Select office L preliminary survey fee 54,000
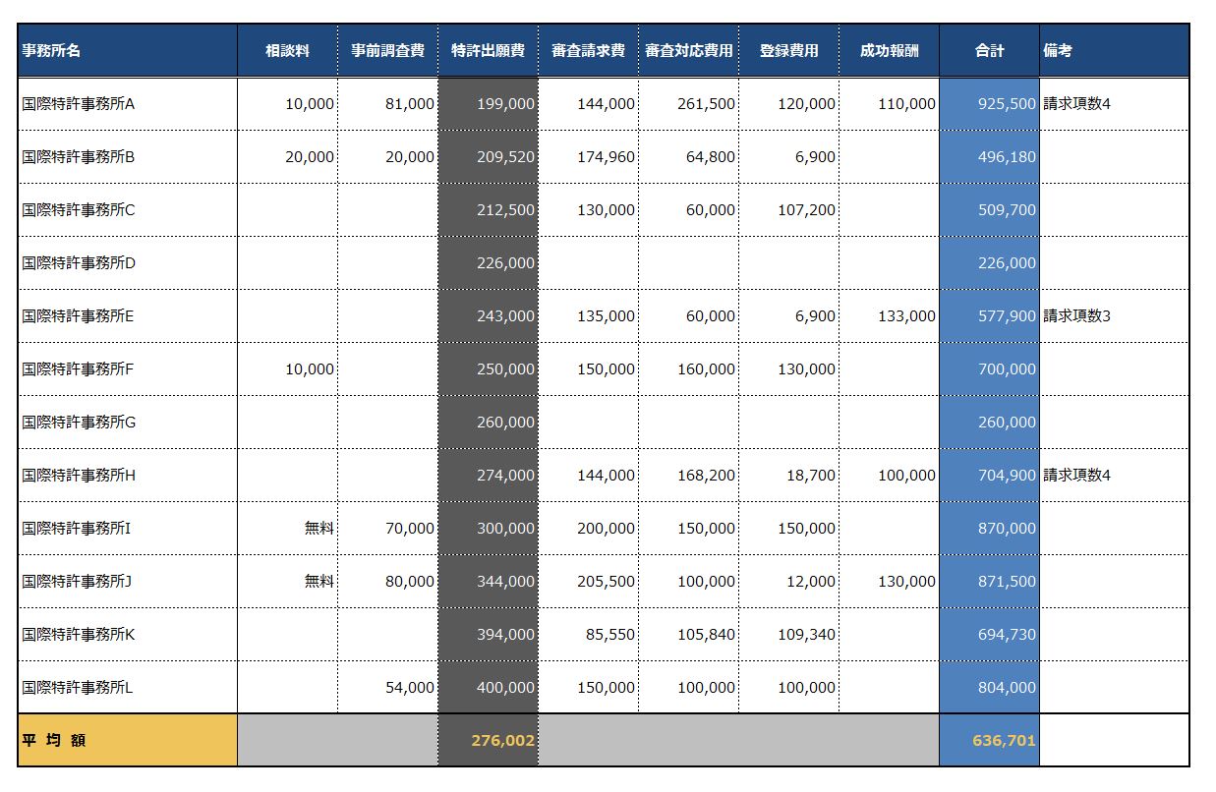The height and width of the screenshot is (792, 1216). 387,688
